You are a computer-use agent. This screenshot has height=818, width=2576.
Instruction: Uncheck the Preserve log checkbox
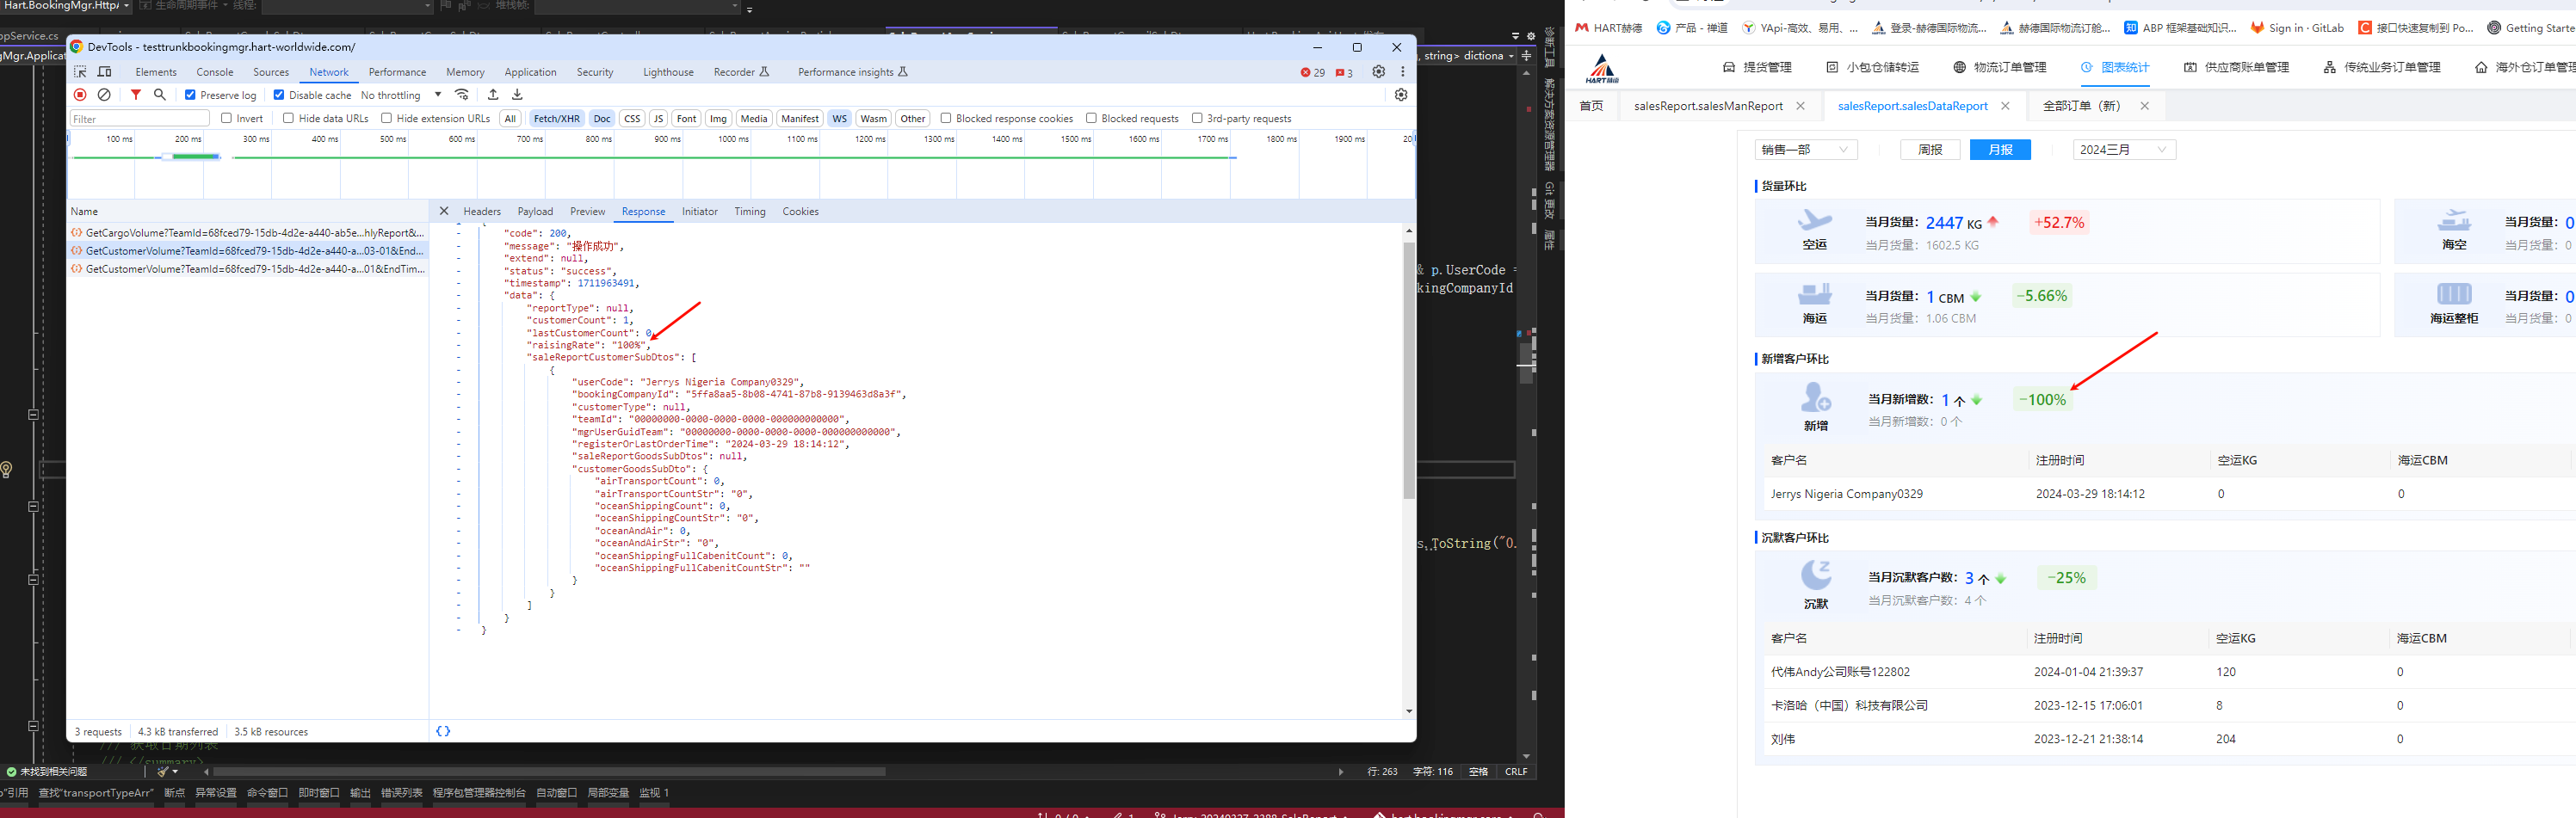(190, 95)
